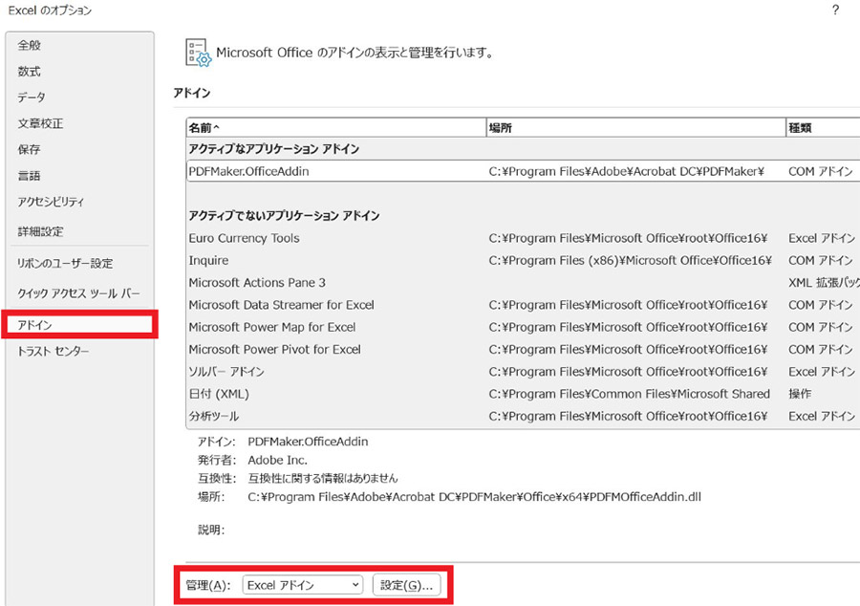The image size is (860, 606).
Task: Switch to the データ category
Action: coord(32,97)
